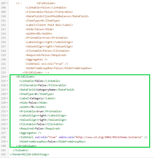Toggle fold arrow beside line 225

(7, 81)
